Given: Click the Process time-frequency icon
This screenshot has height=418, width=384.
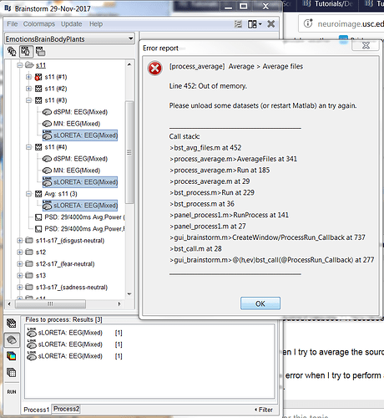Looking at the screenshot, I should coord(12,356).
